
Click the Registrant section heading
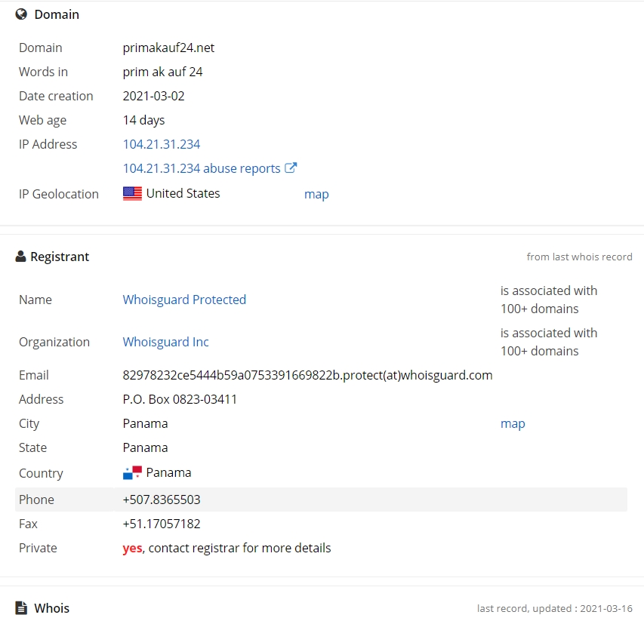click(60, 257)
